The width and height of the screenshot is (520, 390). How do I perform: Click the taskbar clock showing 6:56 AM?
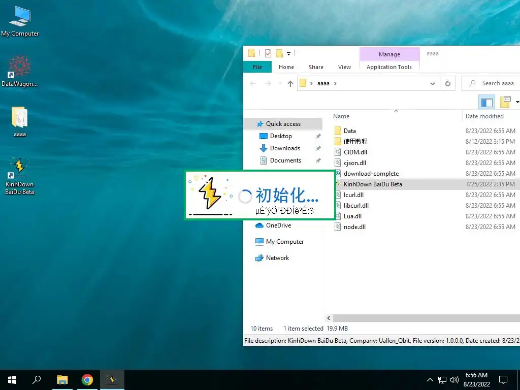click(x=476, y=380)
